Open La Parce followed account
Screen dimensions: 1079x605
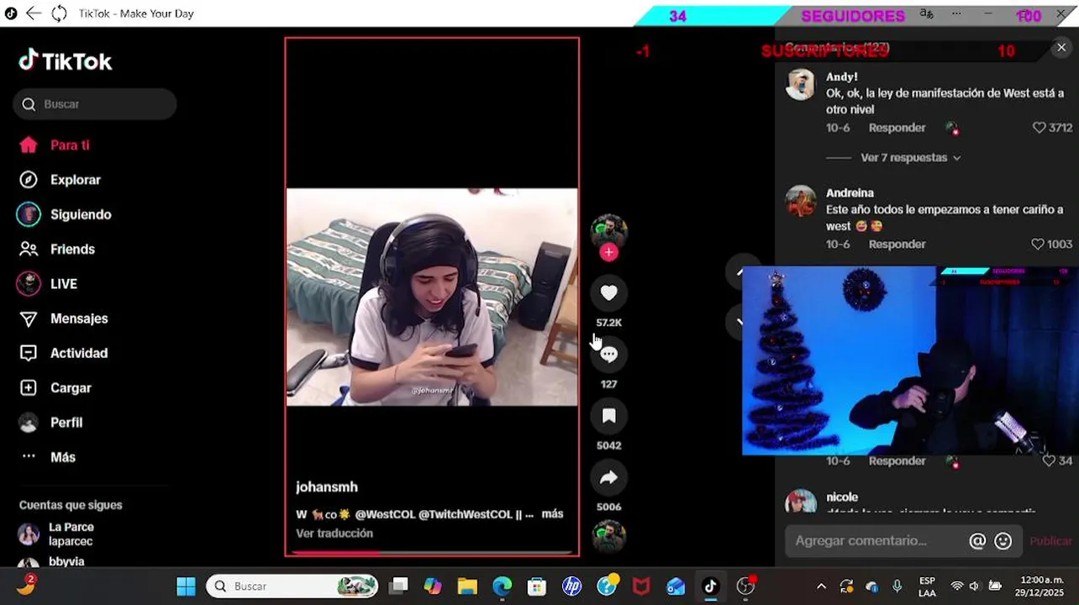(x=71, y=534)
